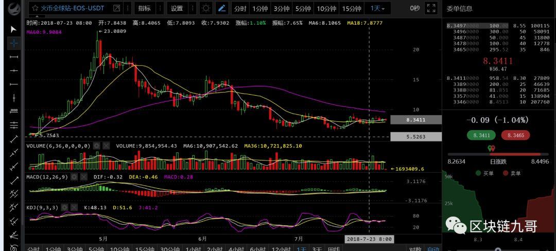Click the 0秒 countdown indicator
The width and height of the screenshot is (556, 251).
click(x=415, y=8)
